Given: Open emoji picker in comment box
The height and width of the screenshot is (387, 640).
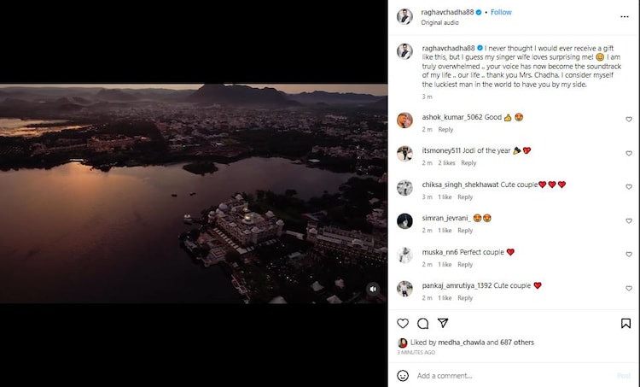Looking at the screenshot, I should 403,376.
